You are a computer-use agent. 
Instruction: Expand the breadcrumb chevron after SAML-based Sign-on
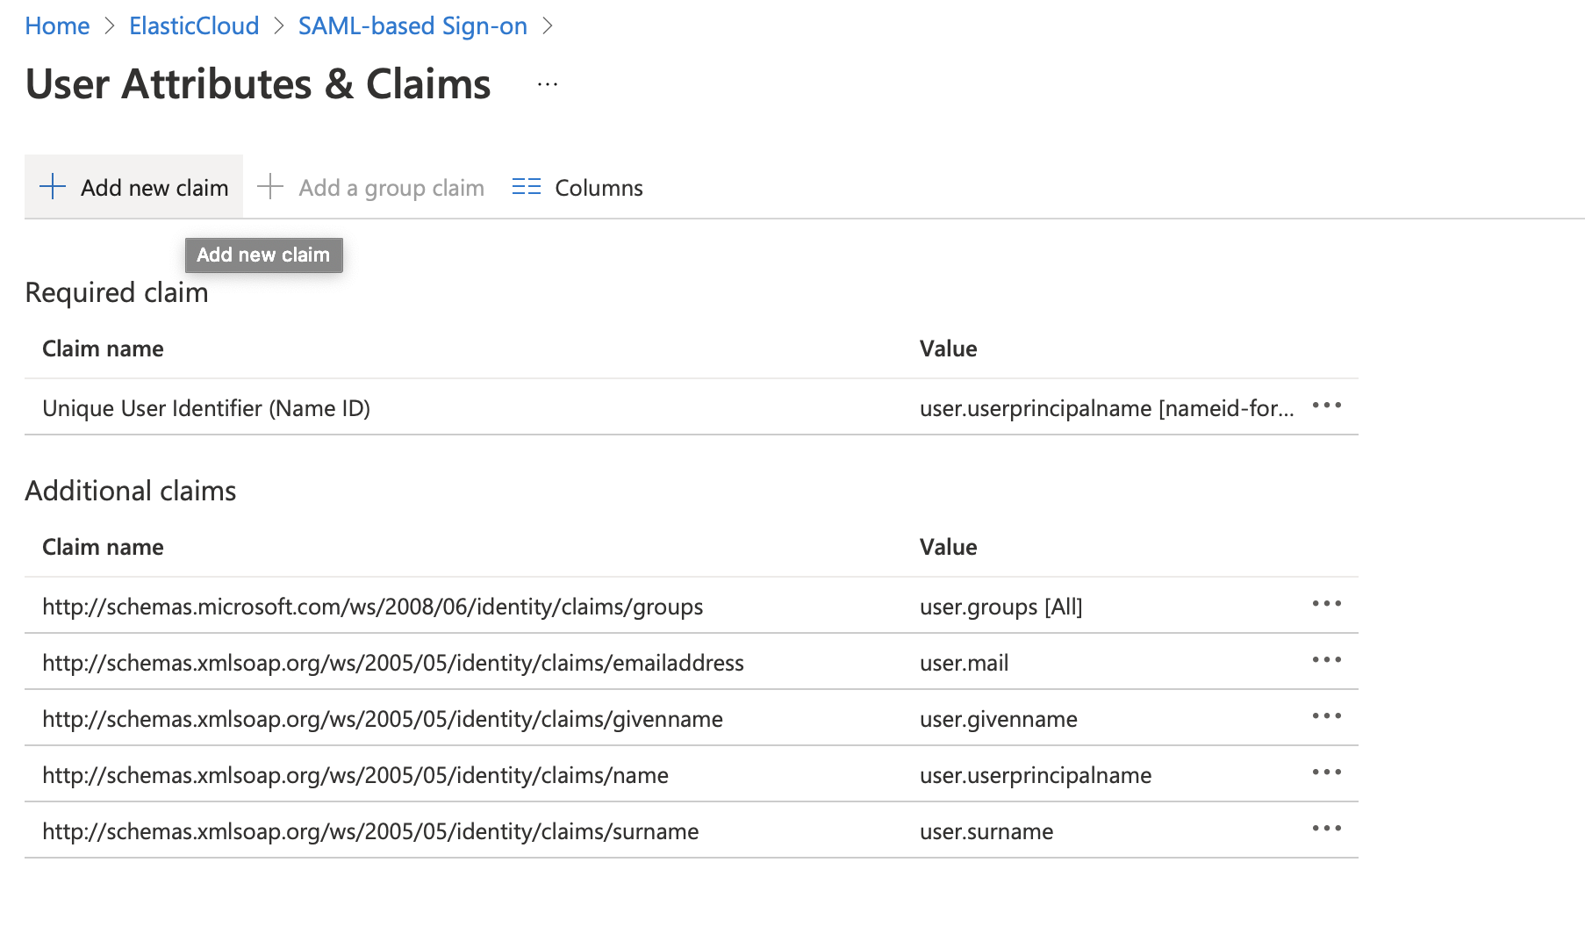(549, 25)
